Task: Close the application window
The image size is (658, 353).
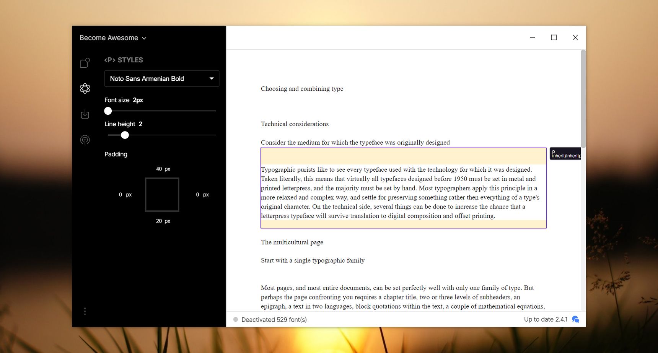Action: [x=575, y=37]
